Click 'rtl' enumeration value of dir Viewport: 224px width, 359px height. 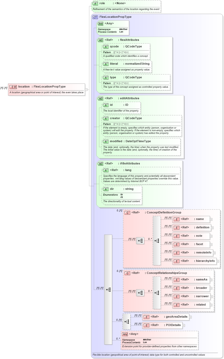pos(122,197)
